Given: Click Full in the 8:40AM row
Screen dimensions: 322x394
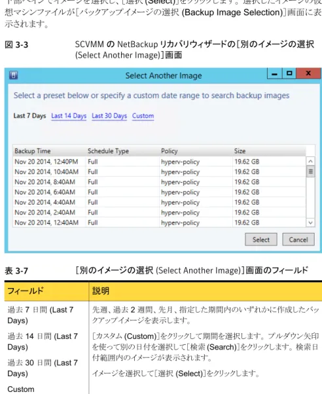Looking at the screenshot, I should click(x=93, y=182).
